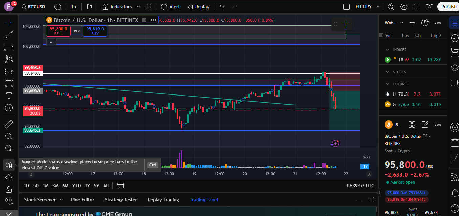
Task: Enter fullscreen mode
Action: point(417,7)
